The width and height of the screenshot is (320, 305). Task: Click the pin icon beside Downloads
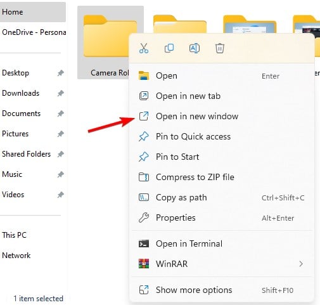coord(61,93)
